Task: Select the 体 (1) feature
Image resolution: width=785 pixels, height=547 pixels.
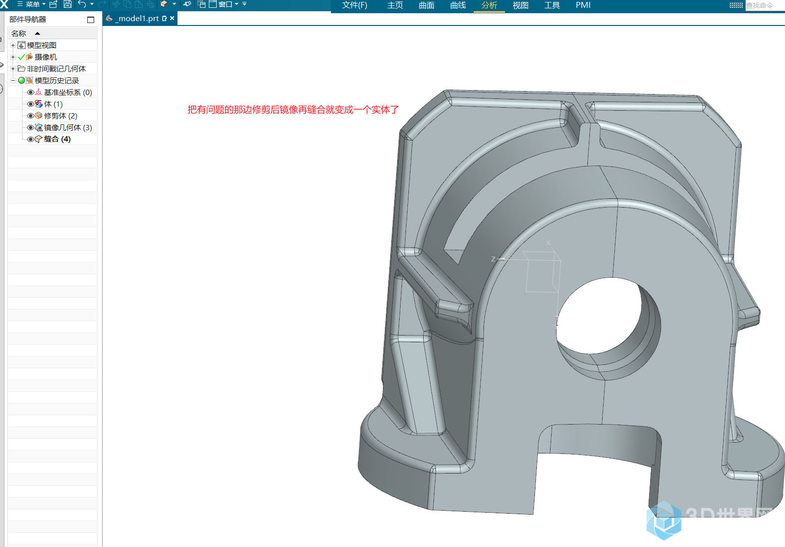Action: coord(53,104)
